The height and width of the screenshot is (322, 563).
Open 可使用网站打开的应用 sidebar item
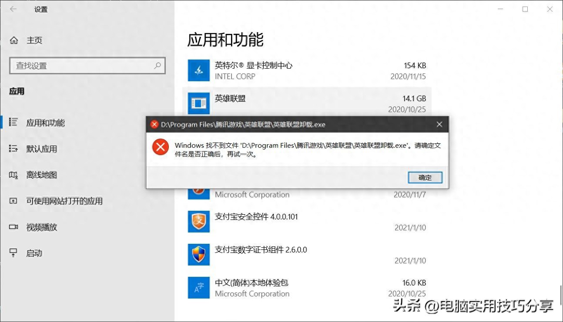click(x=64, y=201)
